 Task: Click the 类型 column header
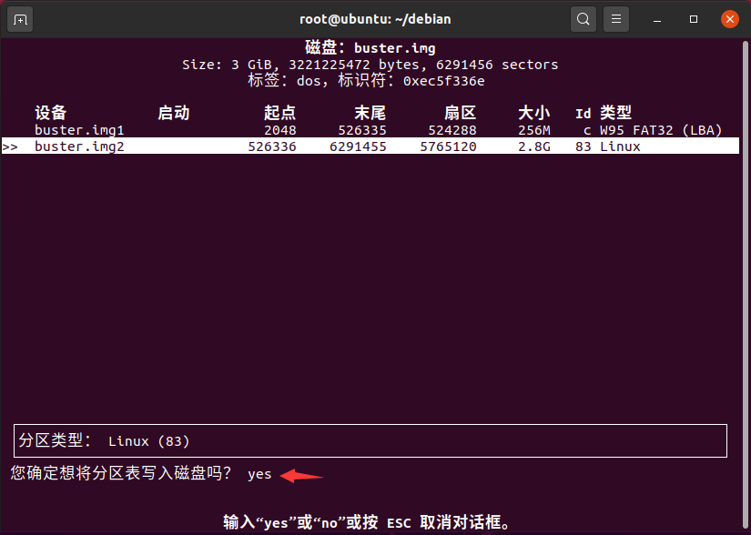pos(615,113)
